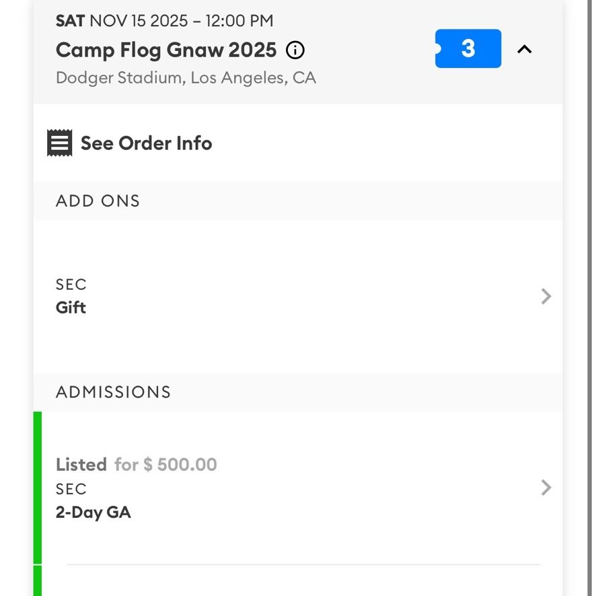Click the ADMISSIONS section header
The width and height of the screenshot is (596, 596).
[x=113, y=392]
